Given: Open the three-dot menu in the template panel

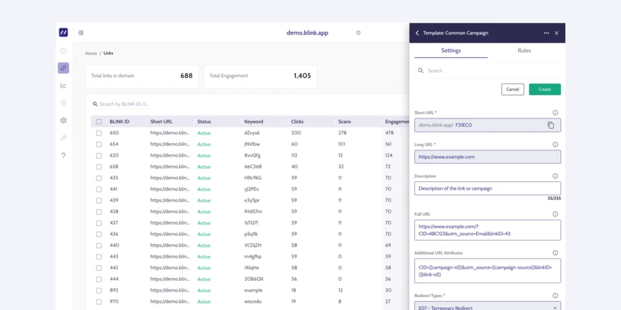Looking at the screenshot, I should [546, 33].
